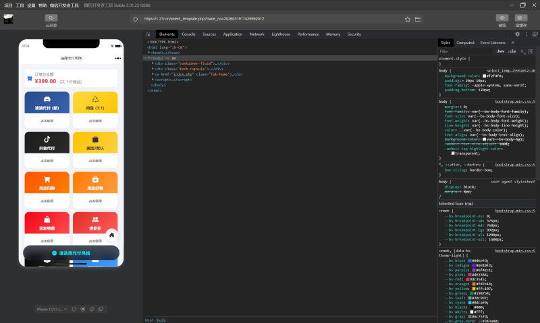Click the detach simulator window icon

tap(101, 309)
